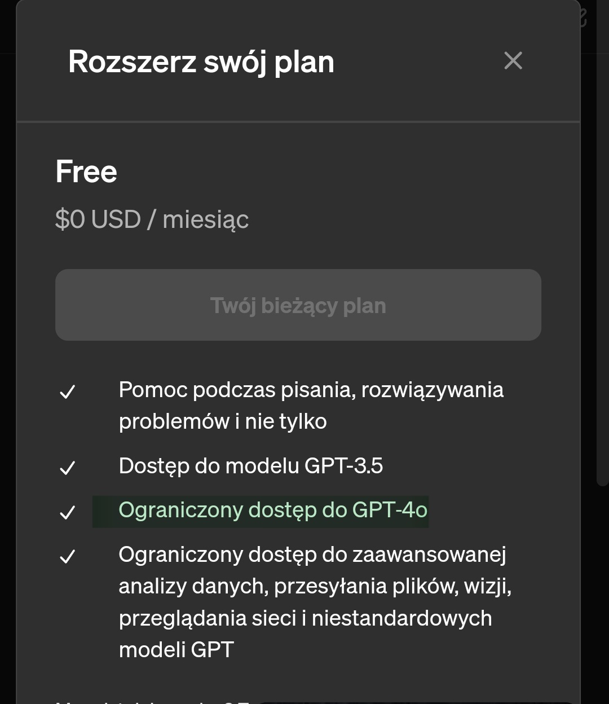609x704 pixels.
Task: Click "Dostęp do modelu GPT-3.5" feature text
Action: [x=251, y=466]
